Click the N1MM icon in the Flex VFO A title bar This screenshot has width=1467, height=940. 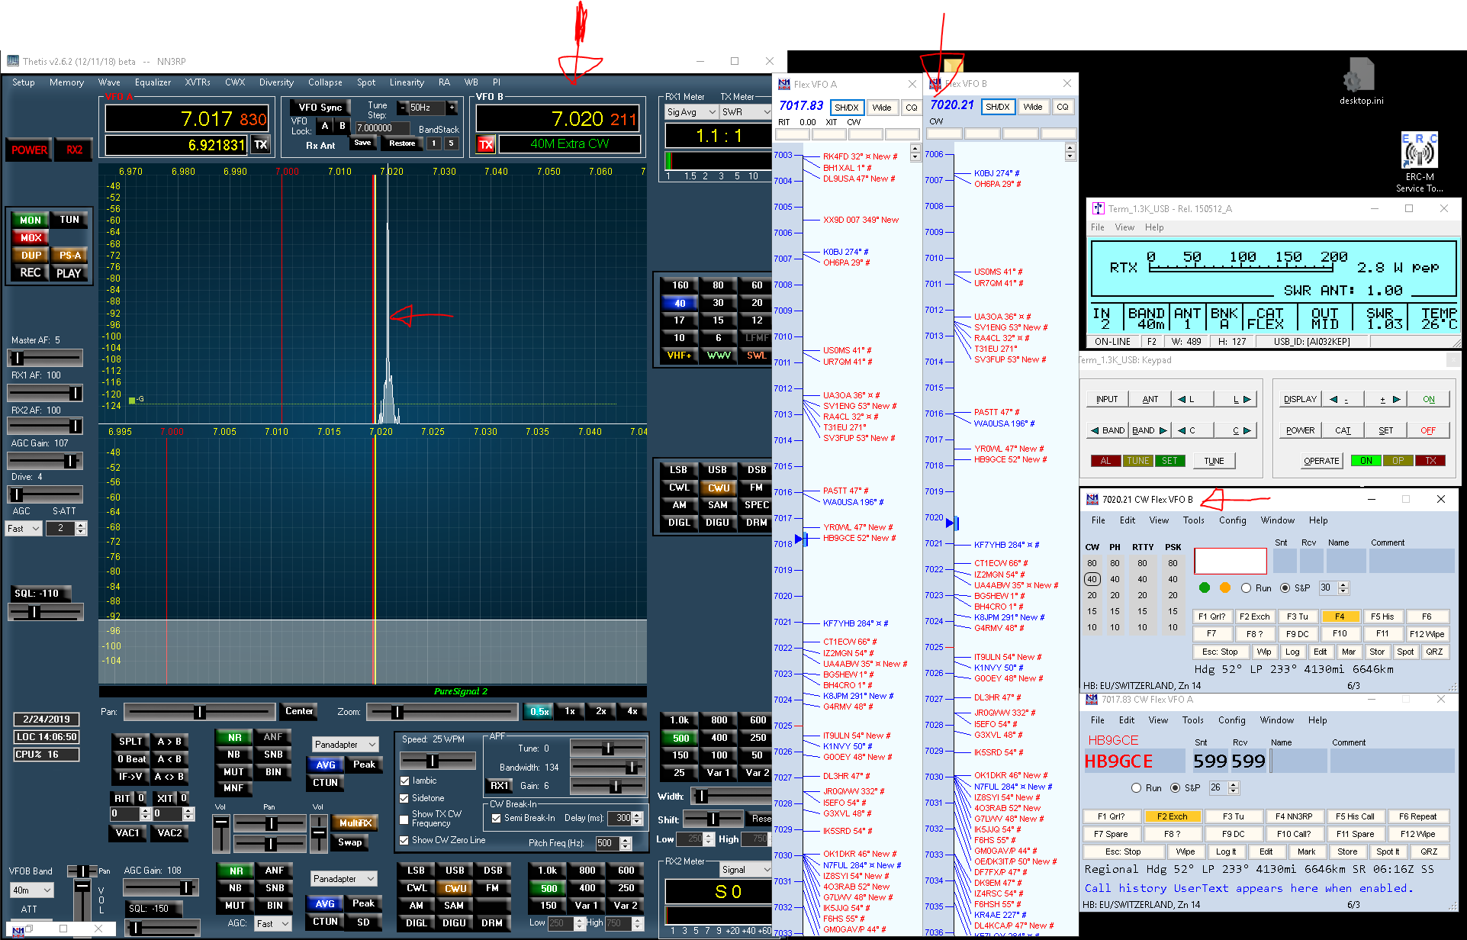click(783, 85)
